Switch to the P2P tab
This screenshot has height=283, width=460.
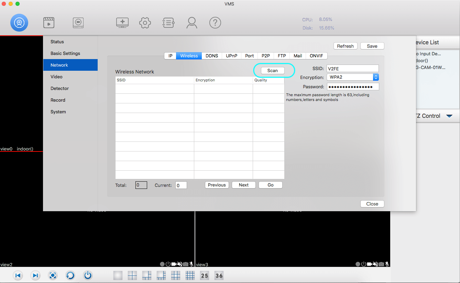point(266,56)
